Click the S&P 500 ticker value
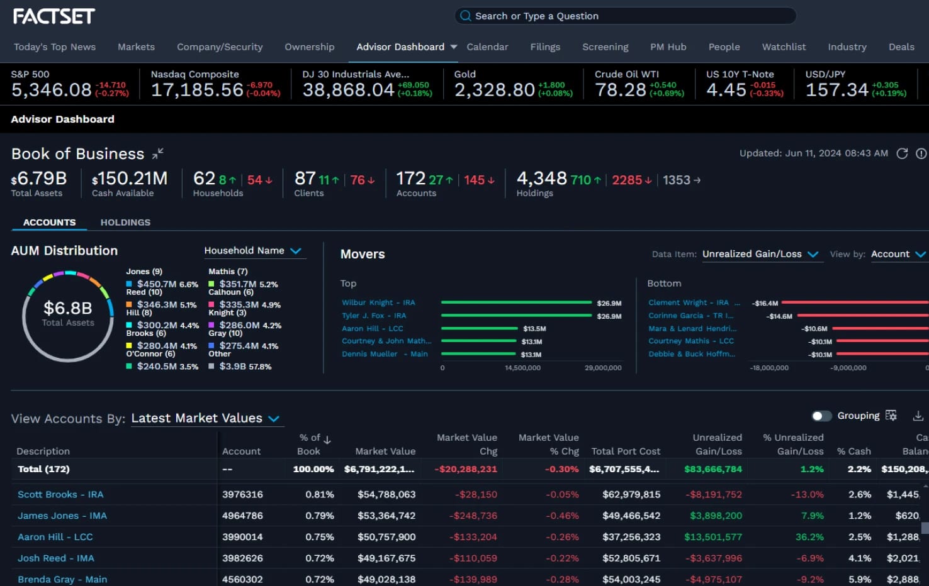This screenshot has height=586, width=929. click(52, 90)
